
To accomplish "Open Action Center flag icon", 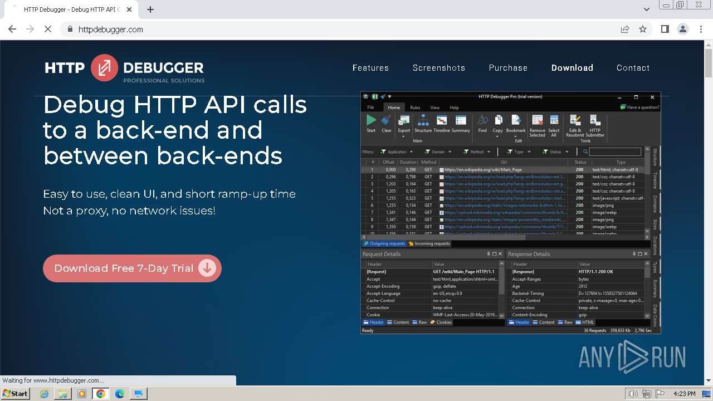I will click(660, 394).
